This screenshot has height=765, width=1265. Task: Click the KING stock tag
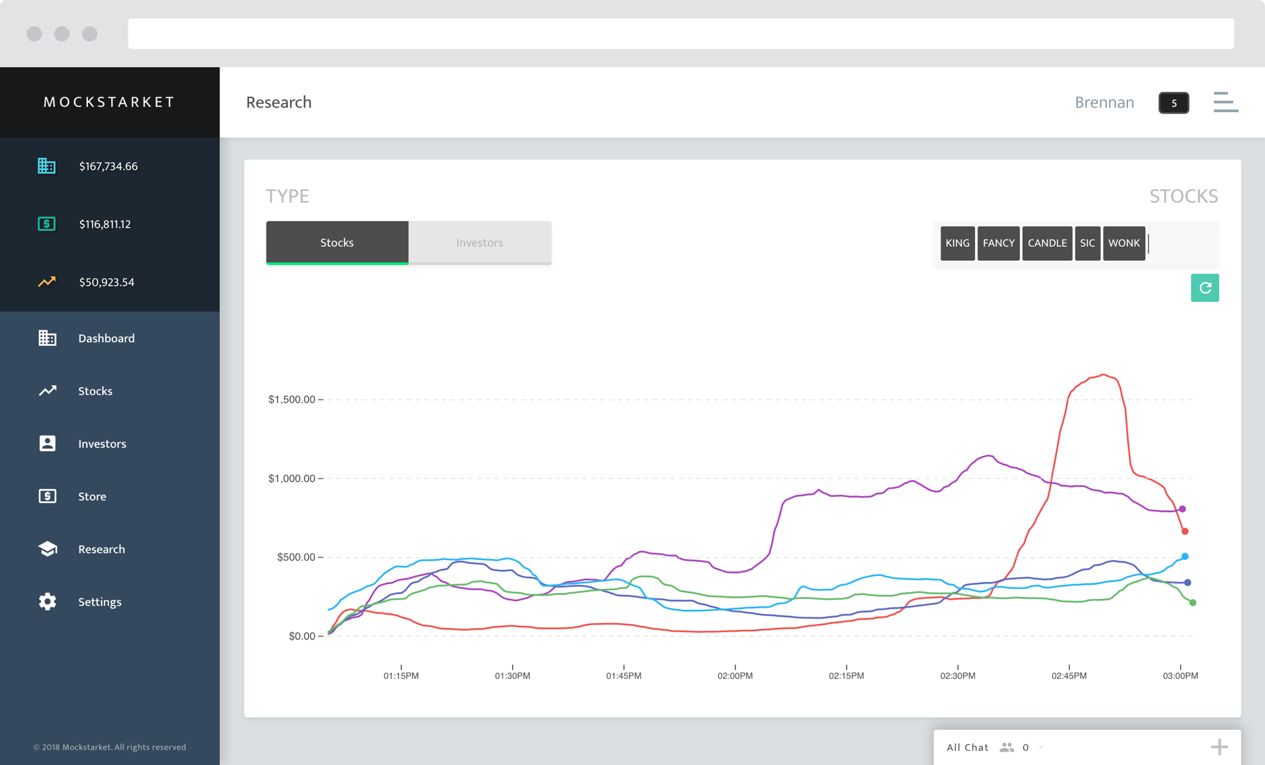click(957, 243)
